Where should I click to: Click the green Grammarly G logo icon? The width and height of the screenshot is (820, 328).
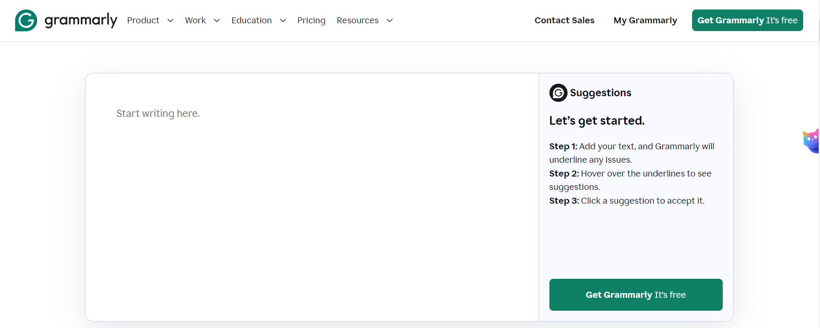pos(26,20)
